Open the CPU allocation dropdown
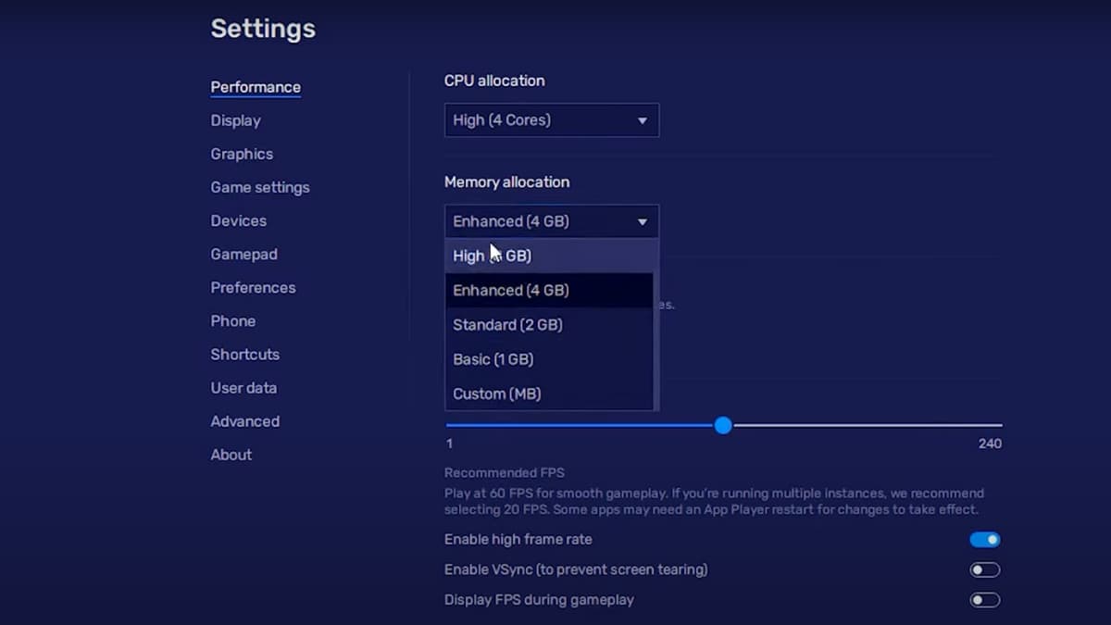The image size is (1111, 625). coord(551,119)
